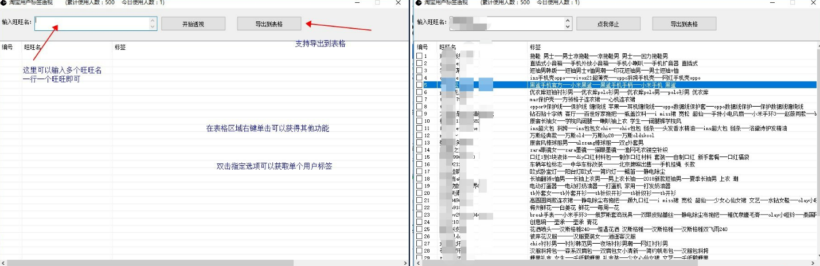Select tag text starting 原宿风棒球服男

coord(587,143)
